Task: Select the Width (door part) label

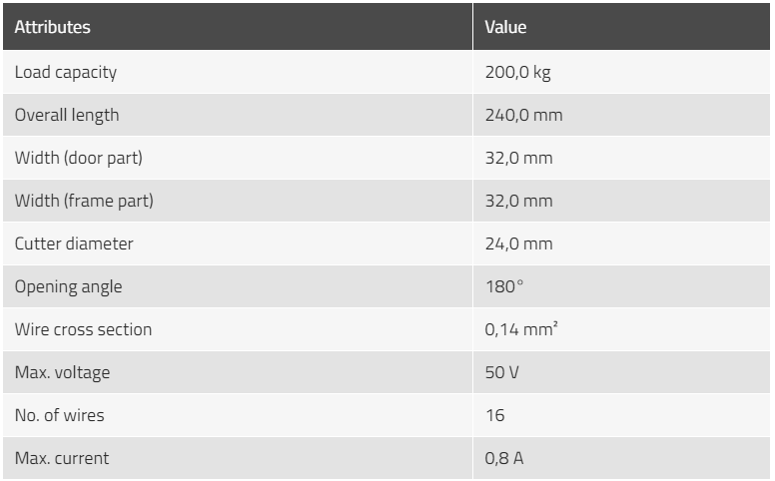Action: (x=79, y=158)
